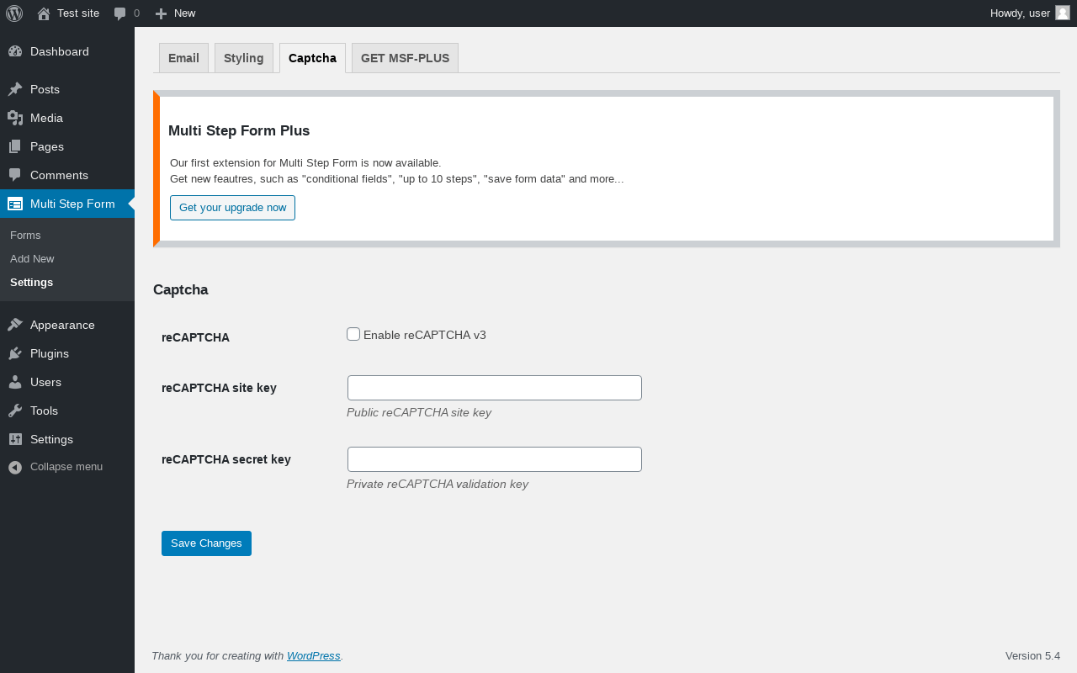The height and width of the screenshot is (673, 1077).
Task: Open Dashboard via its gauge icon
Action: coord(15,51)
